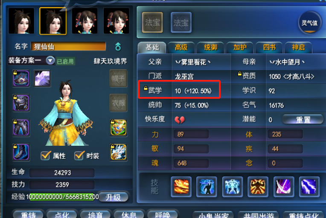Switch to the 四书 tab
This screenshot has width=326, height=218.
pyautogui.click(x=269, y=47)
